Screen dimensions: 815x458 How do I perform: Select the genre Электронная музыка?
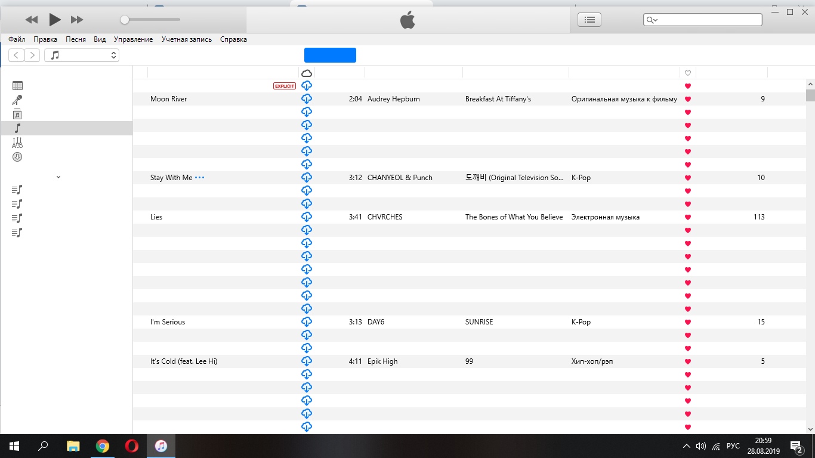606,217
